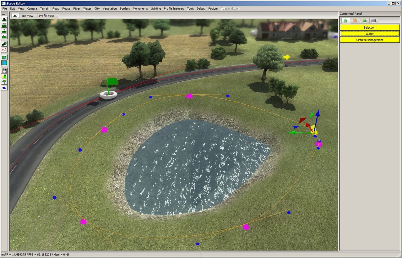This screenshot has height=258, width=402.
Task: Select the red curvy route tool
Action: point(4,50)
